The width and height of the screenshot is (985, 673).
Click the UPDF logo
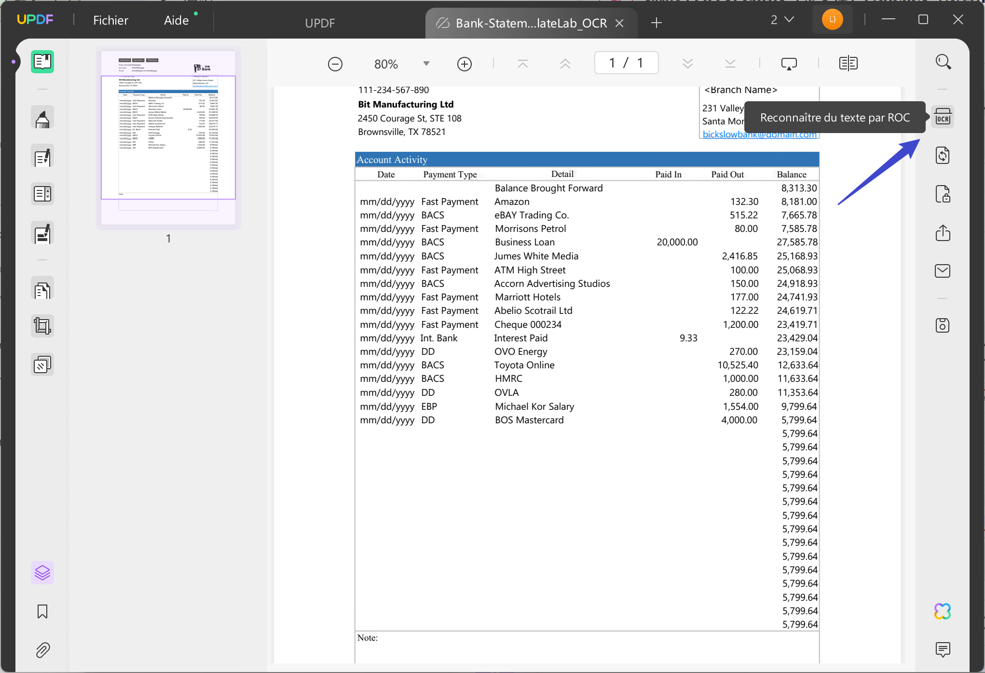[x=35, y=19]
